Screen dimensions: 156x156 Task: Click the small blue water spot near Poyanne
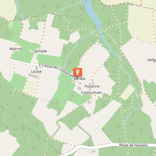(x=93, y=80)
